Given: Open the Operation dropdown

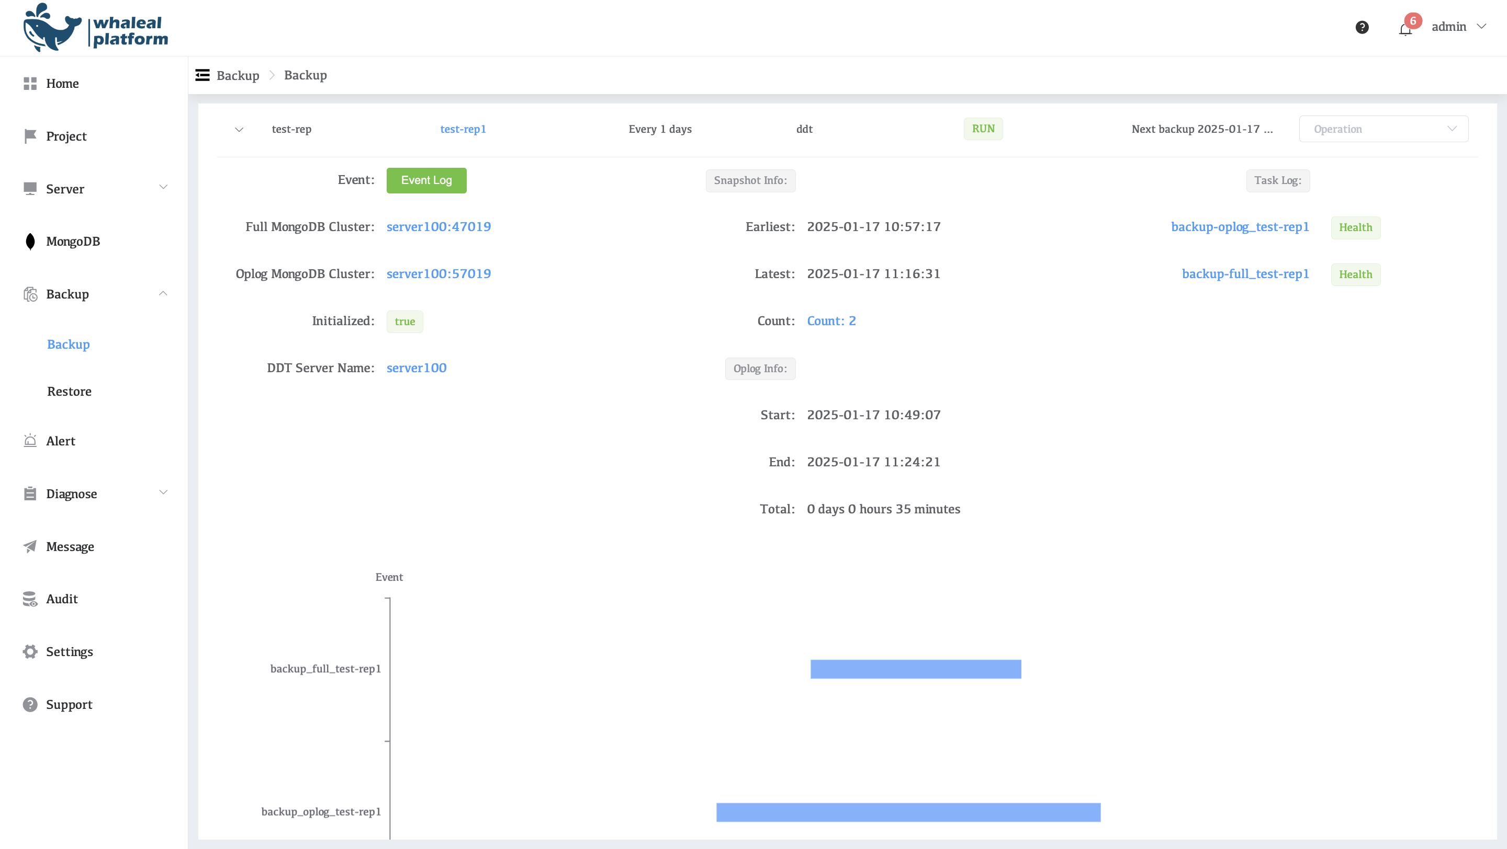Looking at the screenshot, I should [x=1384, y=129].
